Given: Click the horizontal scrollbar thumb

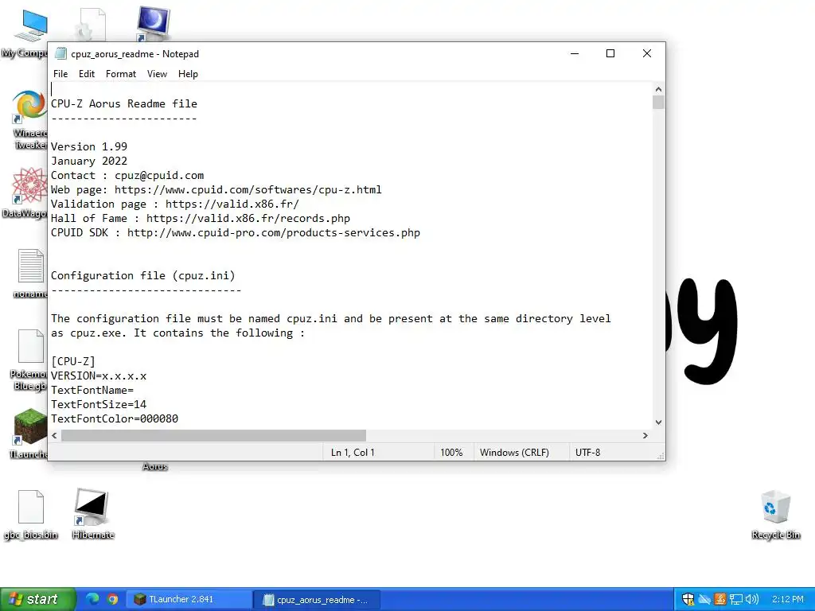Looking at the screenshot, I should pos(213,435).
